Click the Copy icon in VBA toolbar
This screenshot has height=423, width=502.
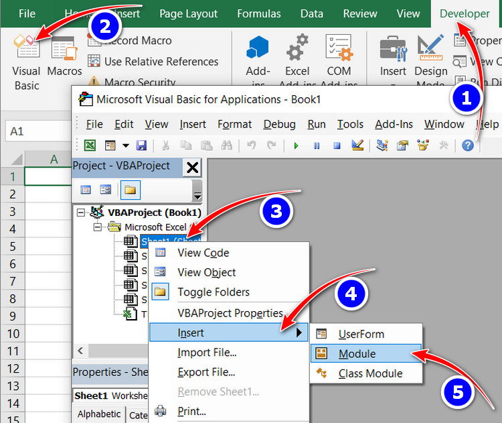[x=185, y=145]
